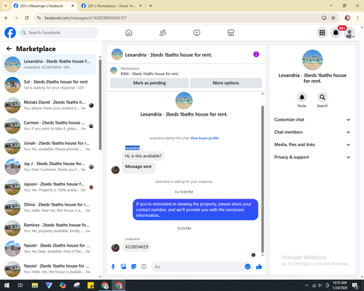Image resolution: width=364 pixels, height=291 pixels.
Task: Open the Marketplace $900 listing link
Action: click(150, 73)
